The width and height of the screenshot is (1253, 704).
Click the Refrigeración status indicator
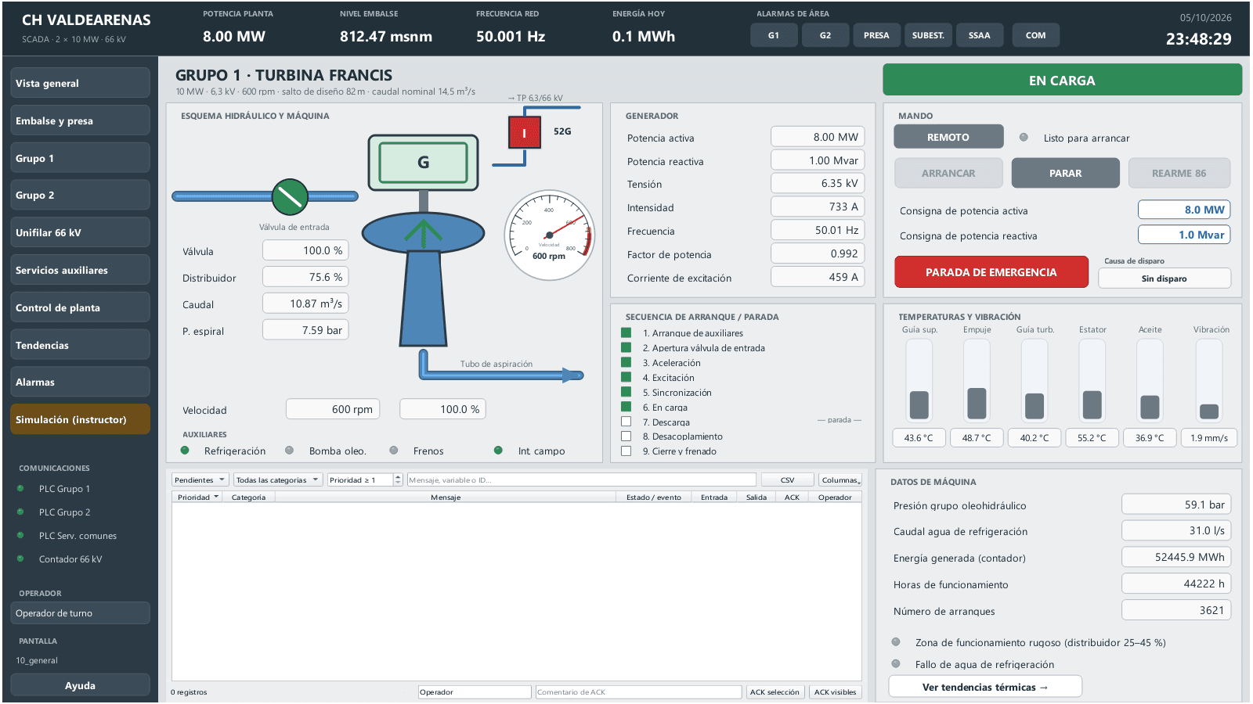[x=185, y=451]
